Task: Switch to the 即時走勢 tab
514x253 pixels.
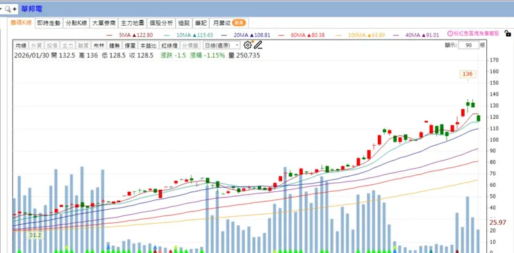Action: [x=49, y=23]
